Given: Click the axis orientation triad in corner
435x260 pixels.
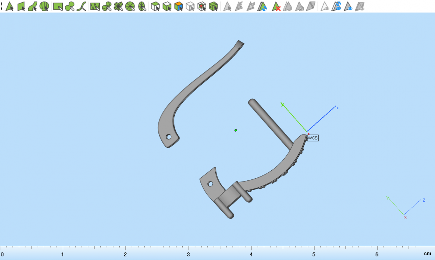Looking at the screenshot, I should (405, 208).
